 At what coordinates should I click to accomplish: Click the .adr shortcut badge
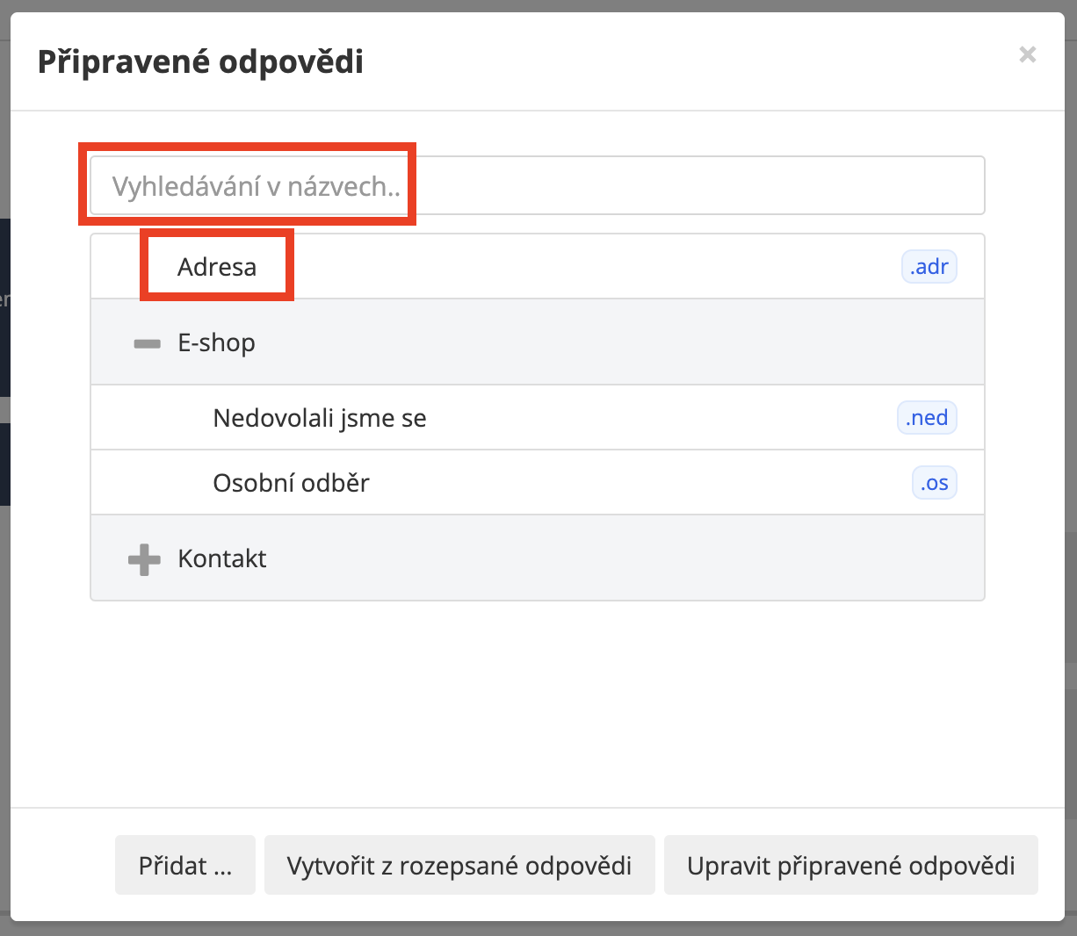[x=929, y=267]
